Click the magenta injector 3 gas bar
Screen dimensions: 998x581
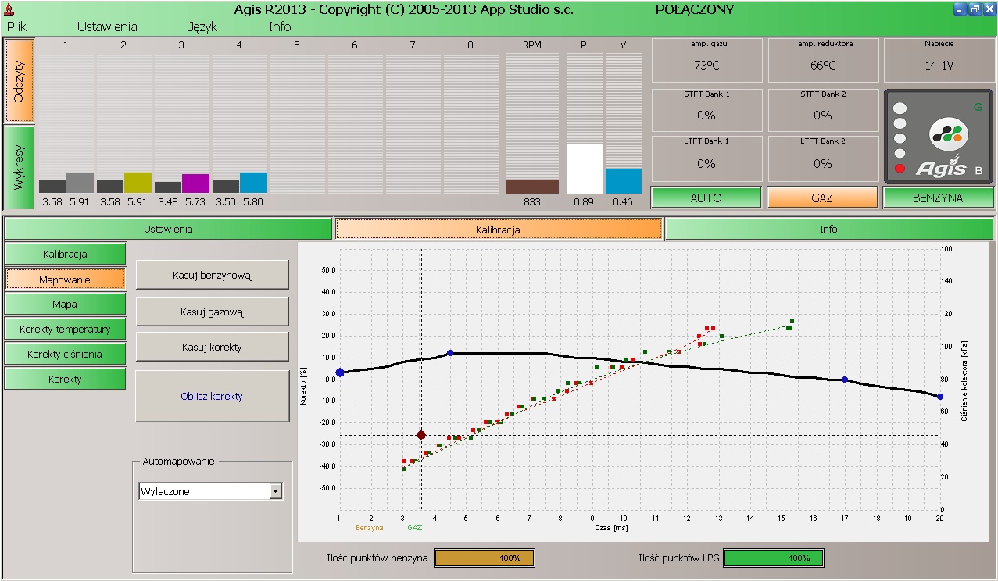195,184
